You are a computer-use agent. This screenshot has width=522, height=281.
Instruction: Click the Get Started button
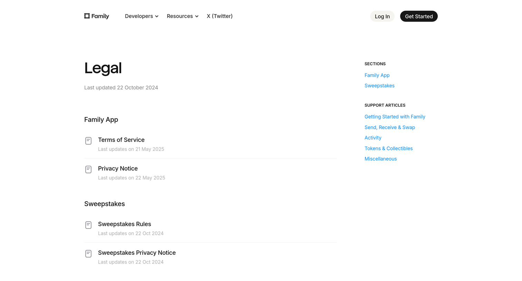419,16
